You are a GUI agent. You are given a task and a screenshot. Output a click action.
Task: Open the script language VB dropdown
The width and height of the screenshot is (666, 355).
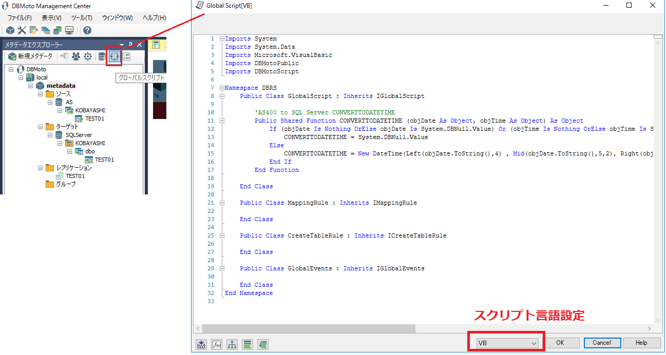(x=506, y=343)
